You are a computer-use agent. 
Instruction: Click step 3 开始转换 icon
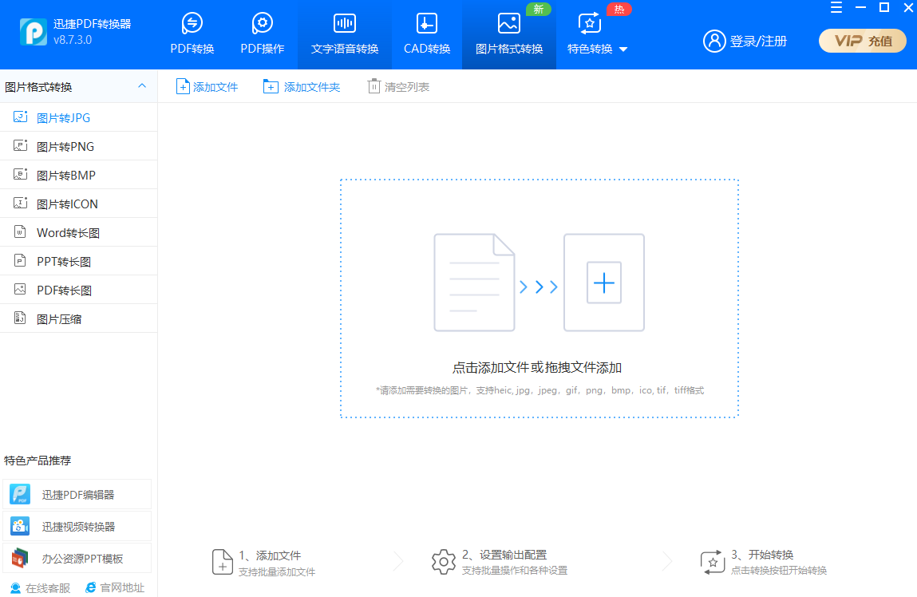point(713,562)
